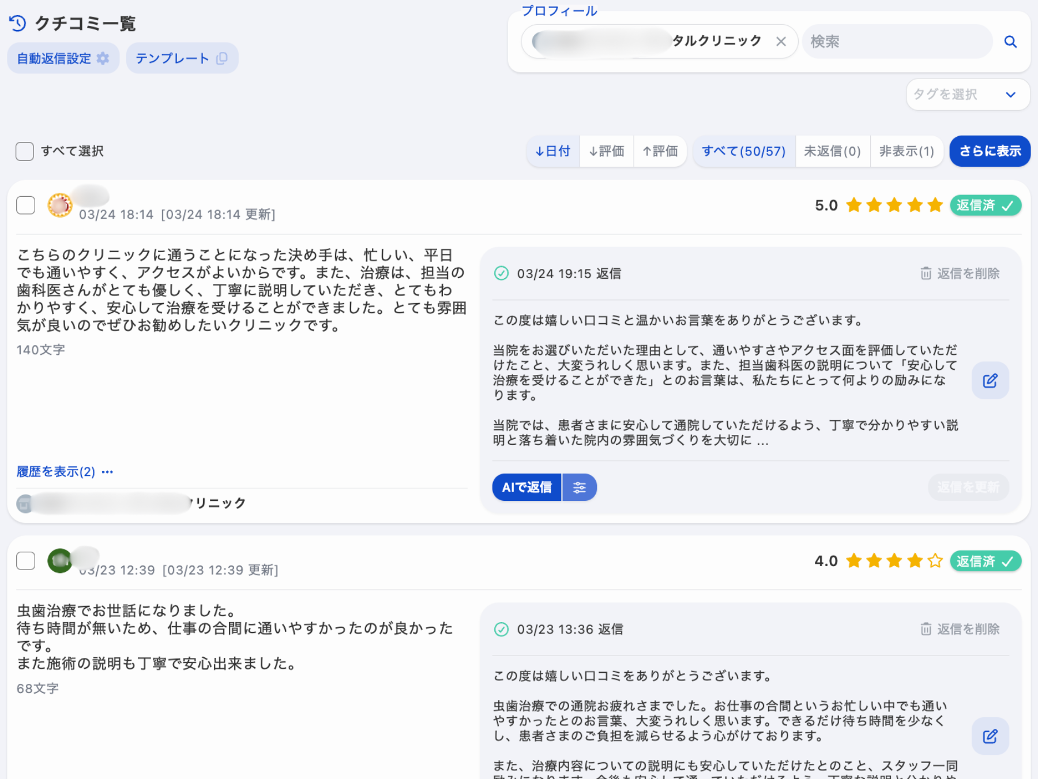
Task: Open the 非表示(1) tab
Action: click(x=907, y=151)
